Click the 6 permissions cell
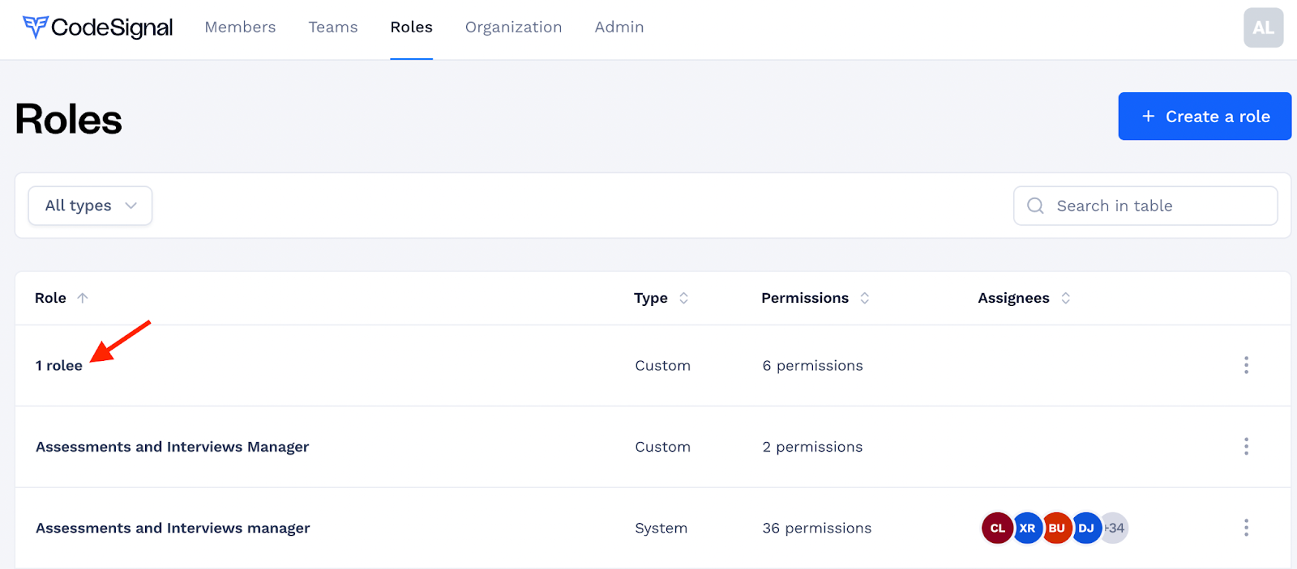 (812, 366)
